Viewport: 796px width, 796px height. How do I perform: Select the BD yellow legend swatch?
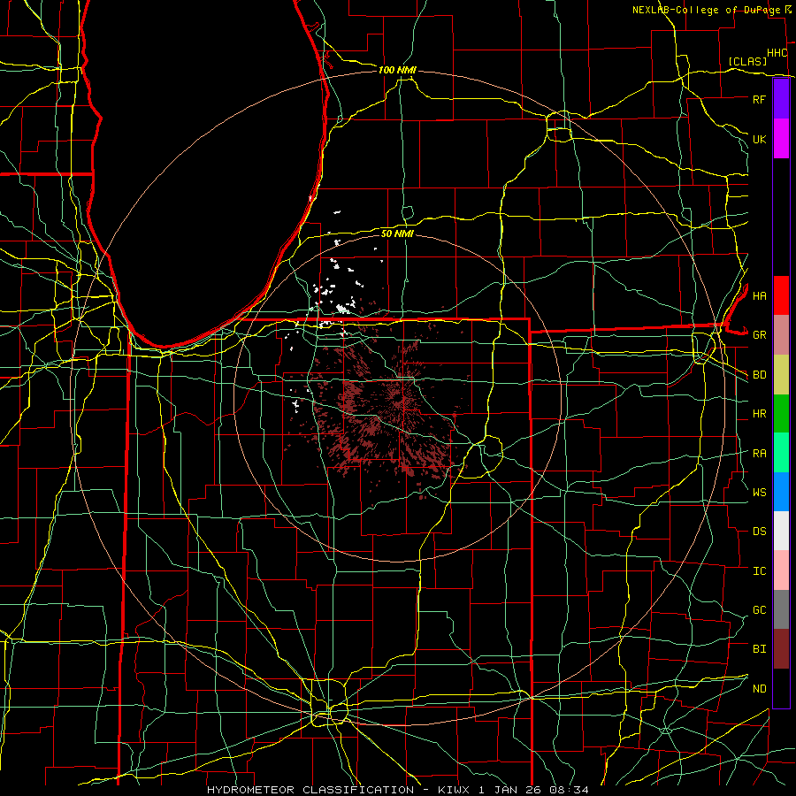tap(781, 375)
